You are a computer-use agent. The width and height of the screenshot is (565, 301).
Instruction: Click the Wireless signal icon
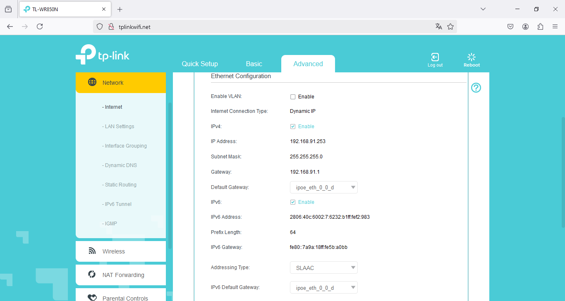92,251
